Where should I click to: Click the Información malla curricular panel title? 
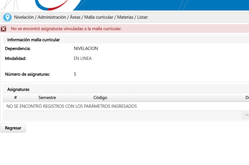tap(33, 40)
